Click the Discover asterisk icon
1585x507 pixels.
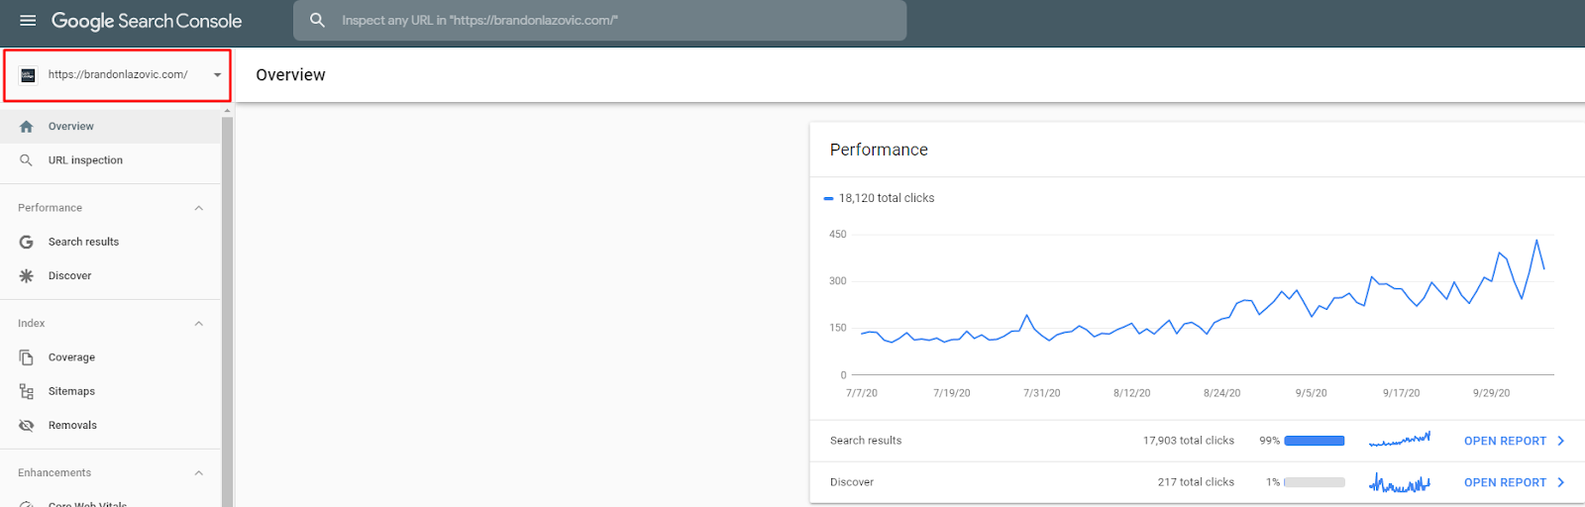click(x=27, y=276)
